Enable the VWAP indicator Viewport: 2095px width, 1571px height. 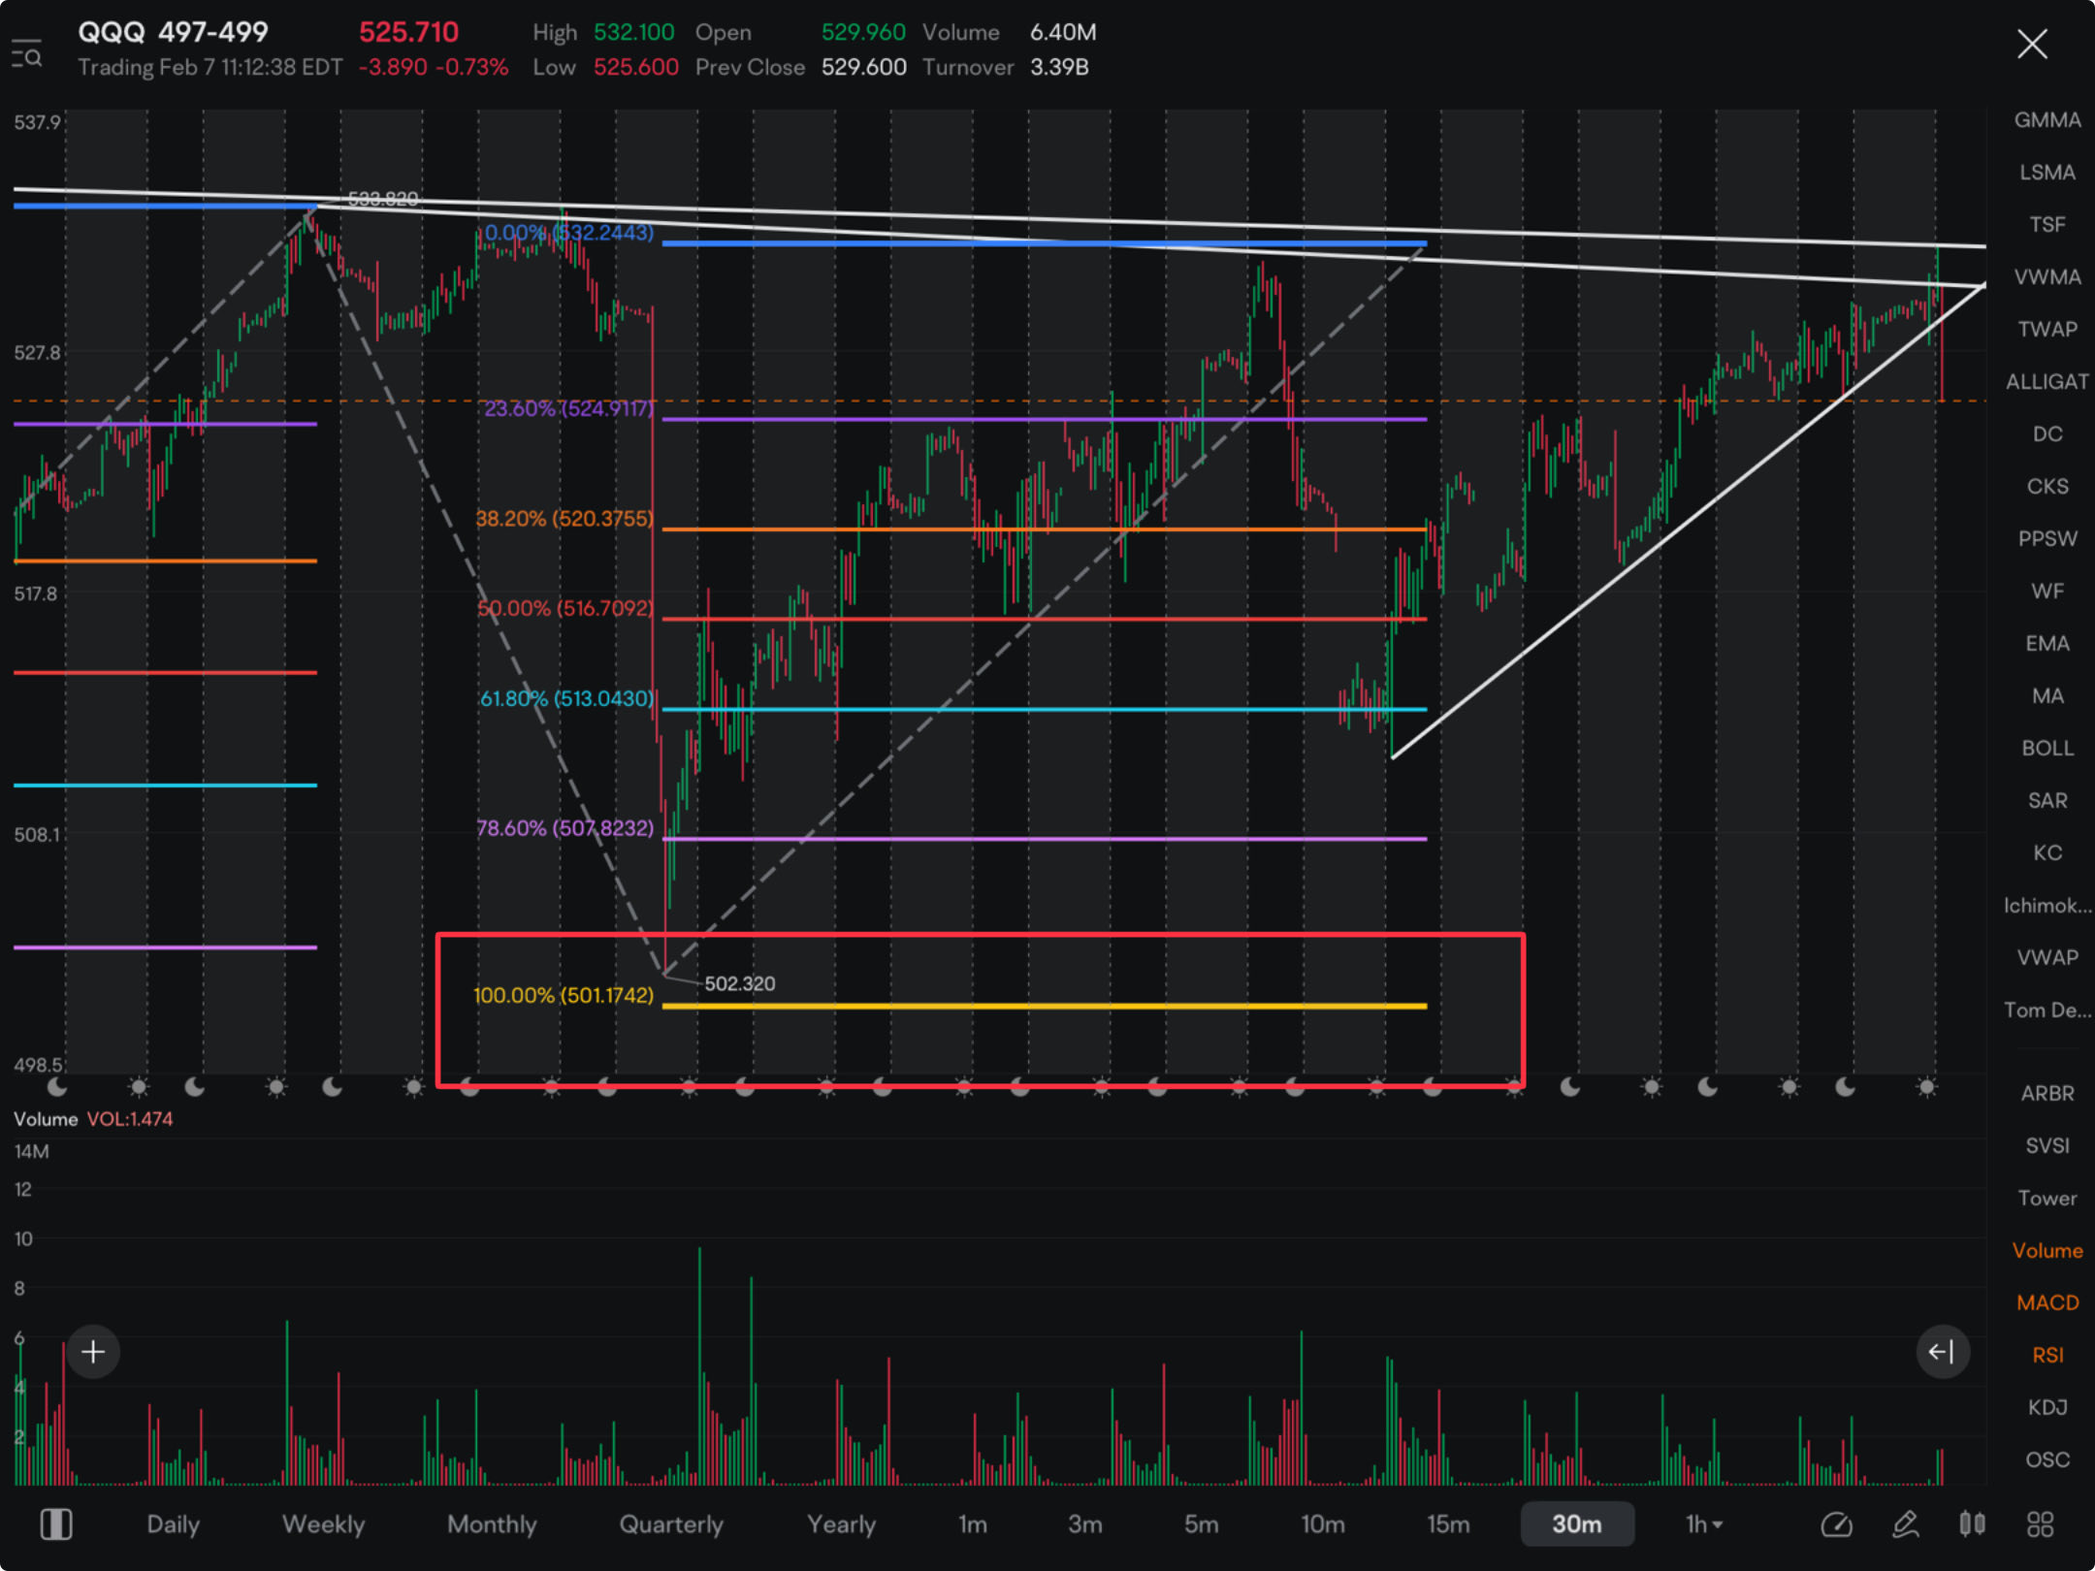point(2047,958)
